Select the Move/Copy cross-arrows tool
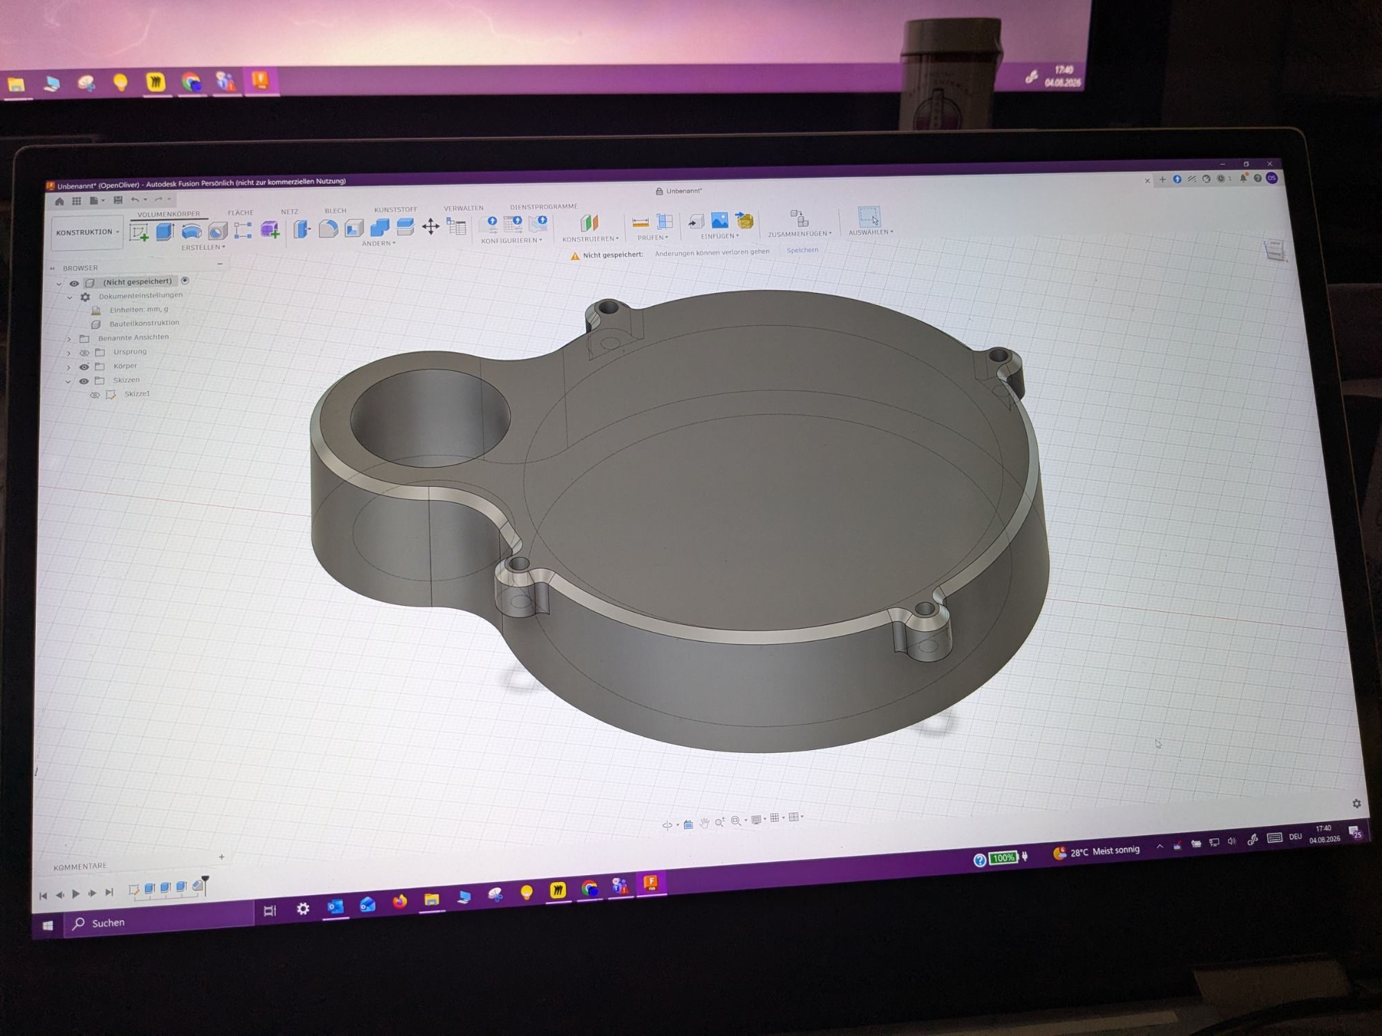 click(430, 226)
